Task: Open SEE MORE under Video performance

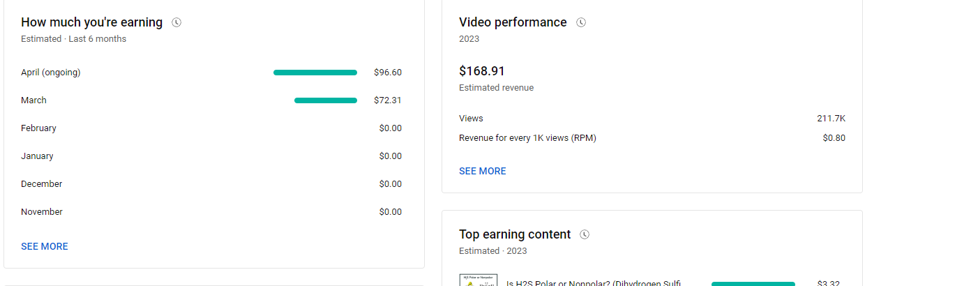Action: tap(483, 171)
